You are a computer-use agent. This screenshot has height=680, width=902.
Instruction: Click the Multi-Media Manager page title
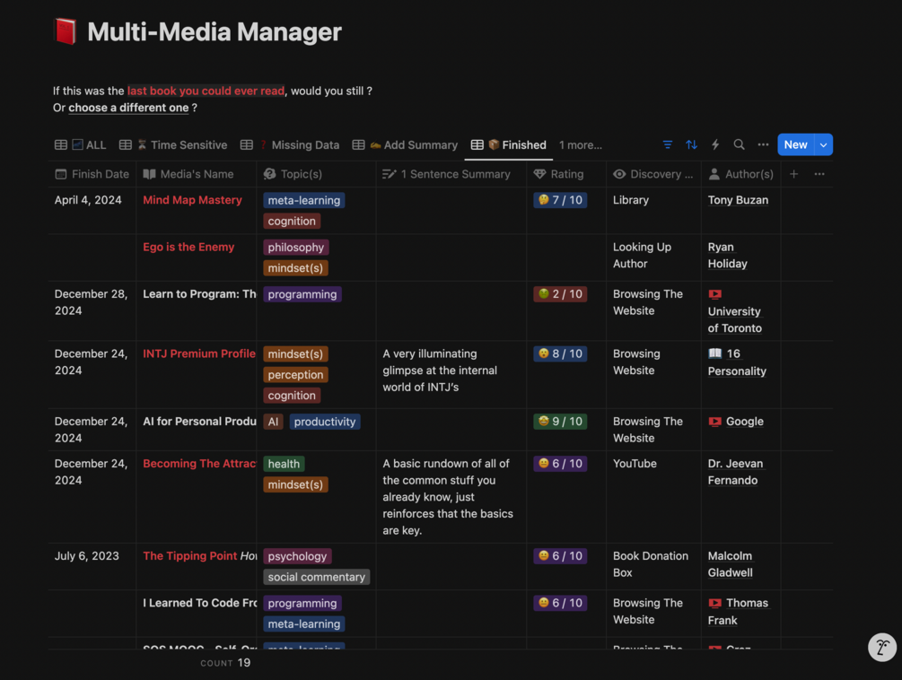pyautogui.click(x=215, y=31)
